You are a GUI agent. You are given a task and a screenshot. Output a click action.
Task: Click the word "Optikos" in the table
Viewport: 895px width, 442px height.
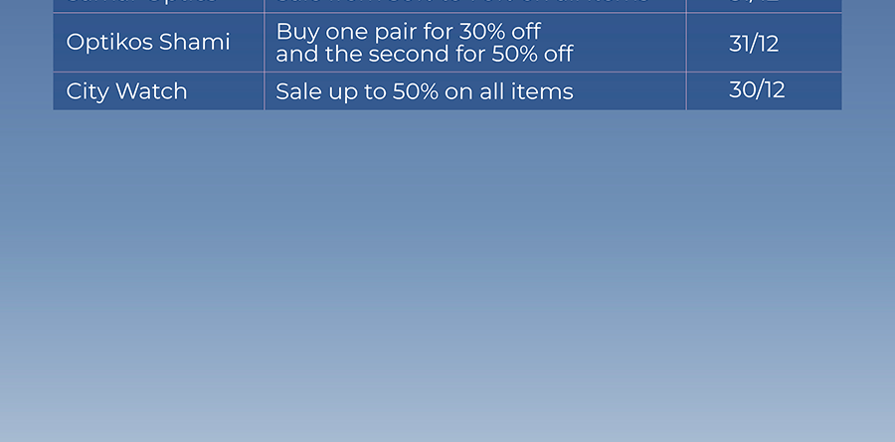(109, 42)
